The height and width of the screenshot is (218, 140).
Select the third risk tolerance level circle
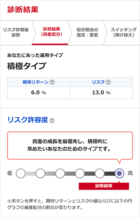coord(60,173)
